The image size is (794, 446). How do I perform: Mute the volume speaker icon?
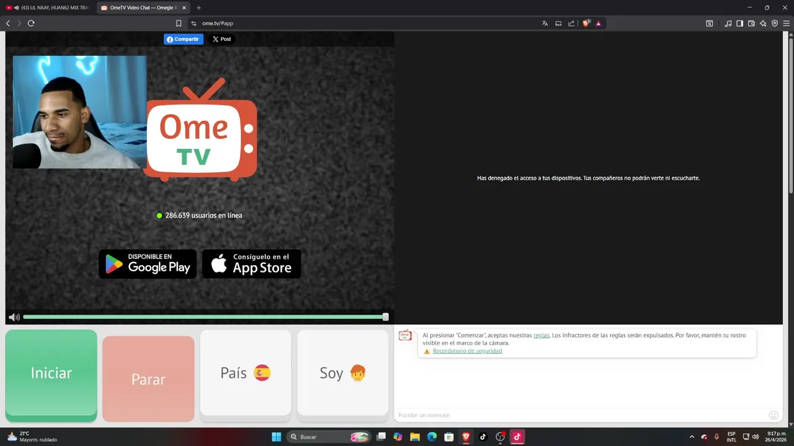pos(14,317)
